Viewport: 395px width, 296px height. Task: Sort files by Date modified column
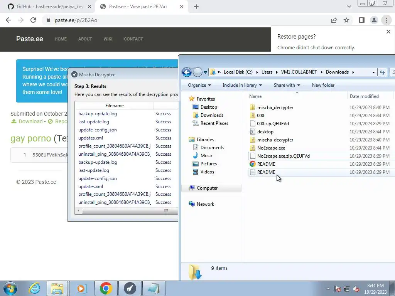(364, 96)
